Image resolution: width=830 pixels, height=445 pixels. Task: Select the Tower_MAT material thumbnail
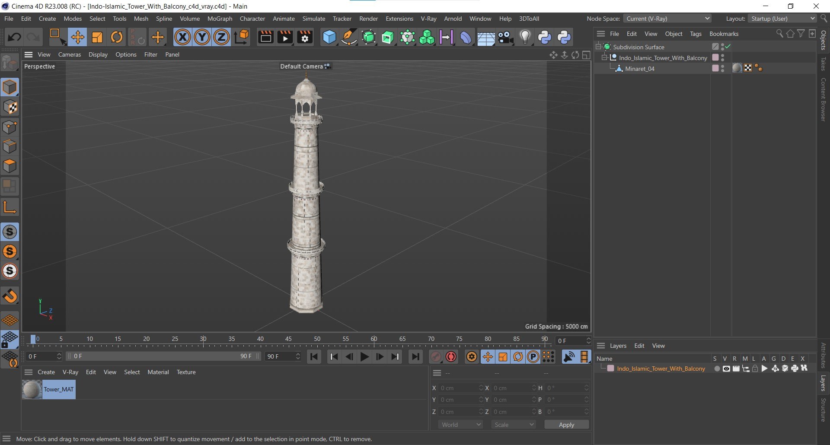pos(32,389)
